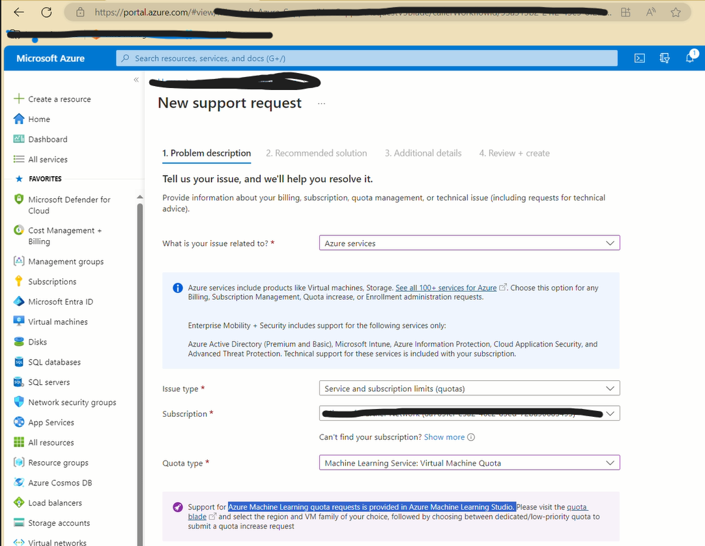Open the Issue type dropdown

tap(469, 388)
